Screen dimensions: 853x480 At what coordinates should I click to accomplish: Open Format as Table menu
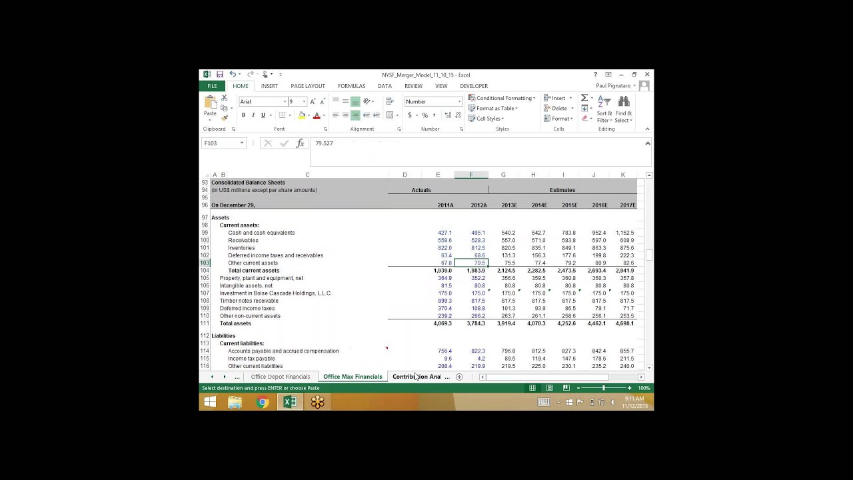493,108
